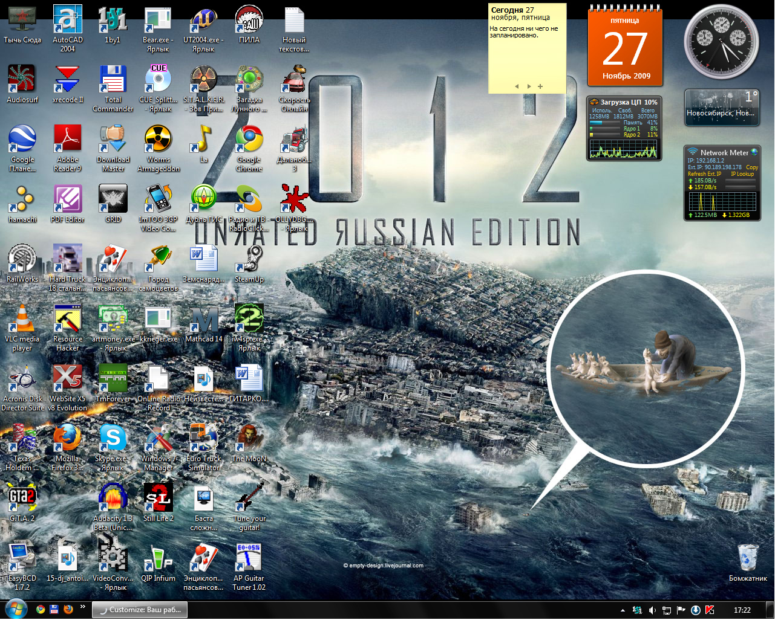Launch the Audiosurf desktop icon
This screenshot has height=620, width=775.
[x=22, y=84]
